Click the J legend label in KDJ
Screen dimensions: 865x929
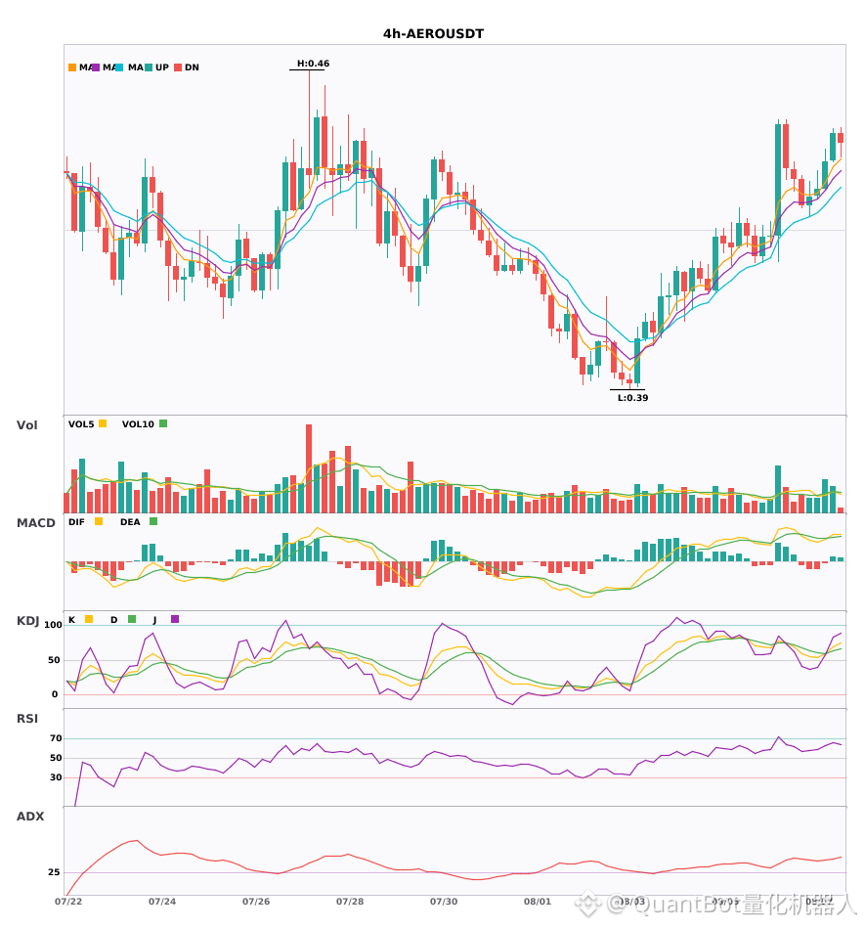tap(155, 620)
